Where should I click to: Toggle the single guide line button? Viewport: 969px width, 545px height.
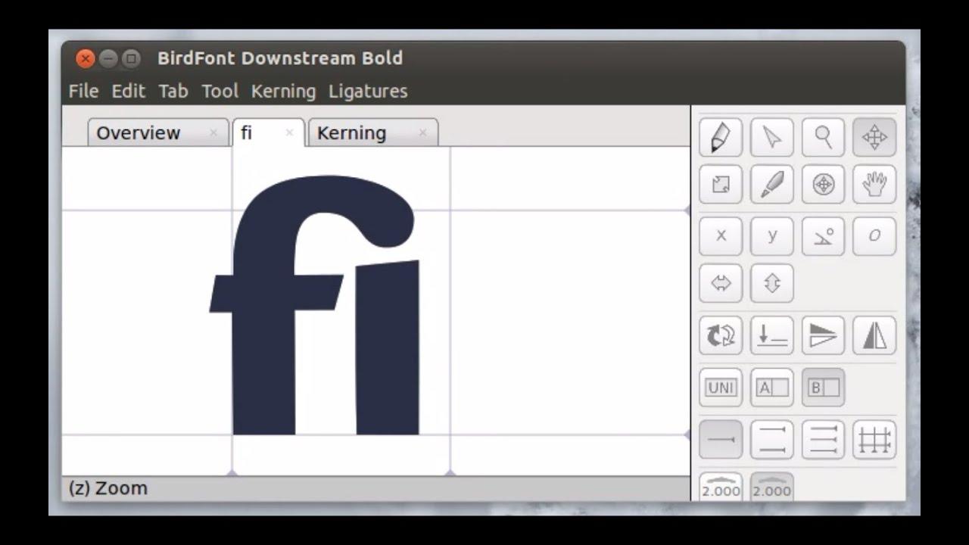click(721, 440)
